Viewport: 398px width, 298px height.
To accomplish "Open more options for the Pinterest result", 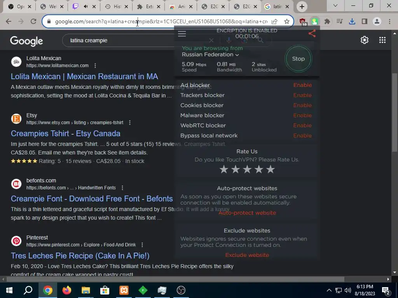I will 142,245.
